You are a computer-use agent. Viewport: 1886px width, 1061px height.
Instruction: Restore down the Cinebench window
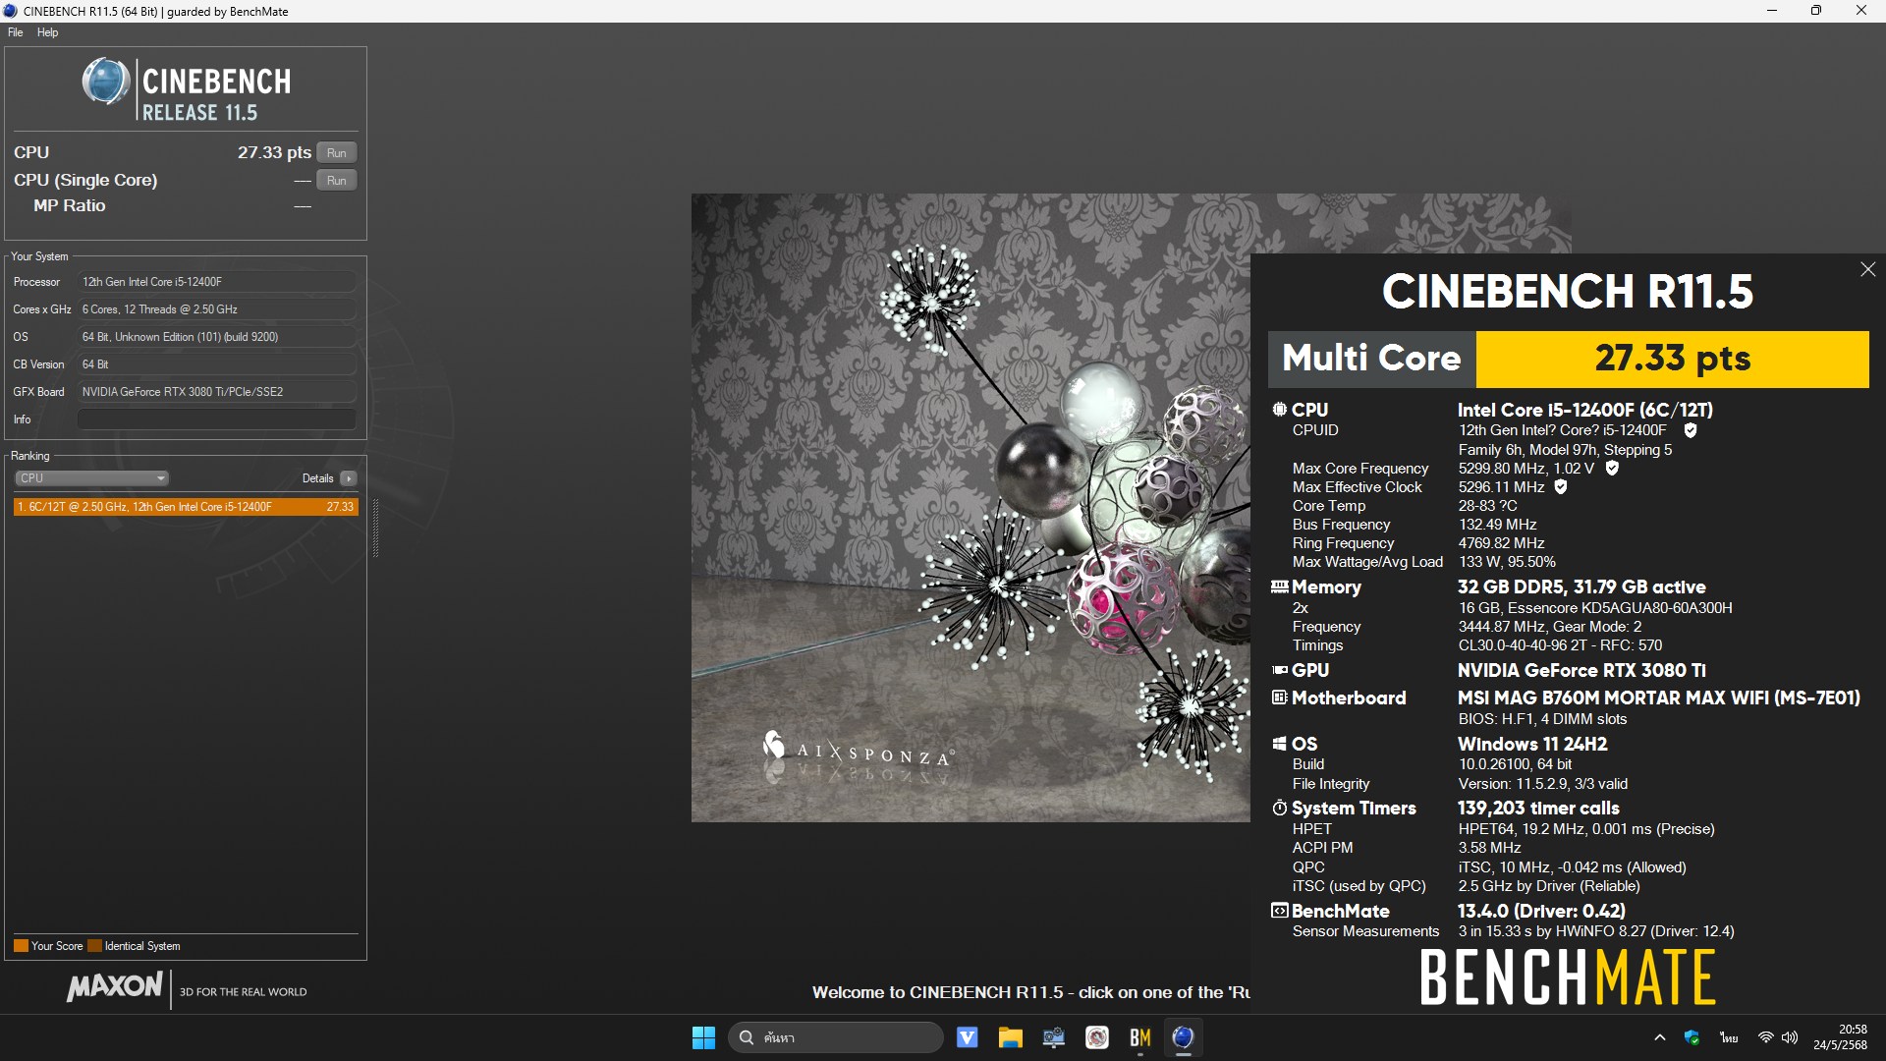point(1816,11)
